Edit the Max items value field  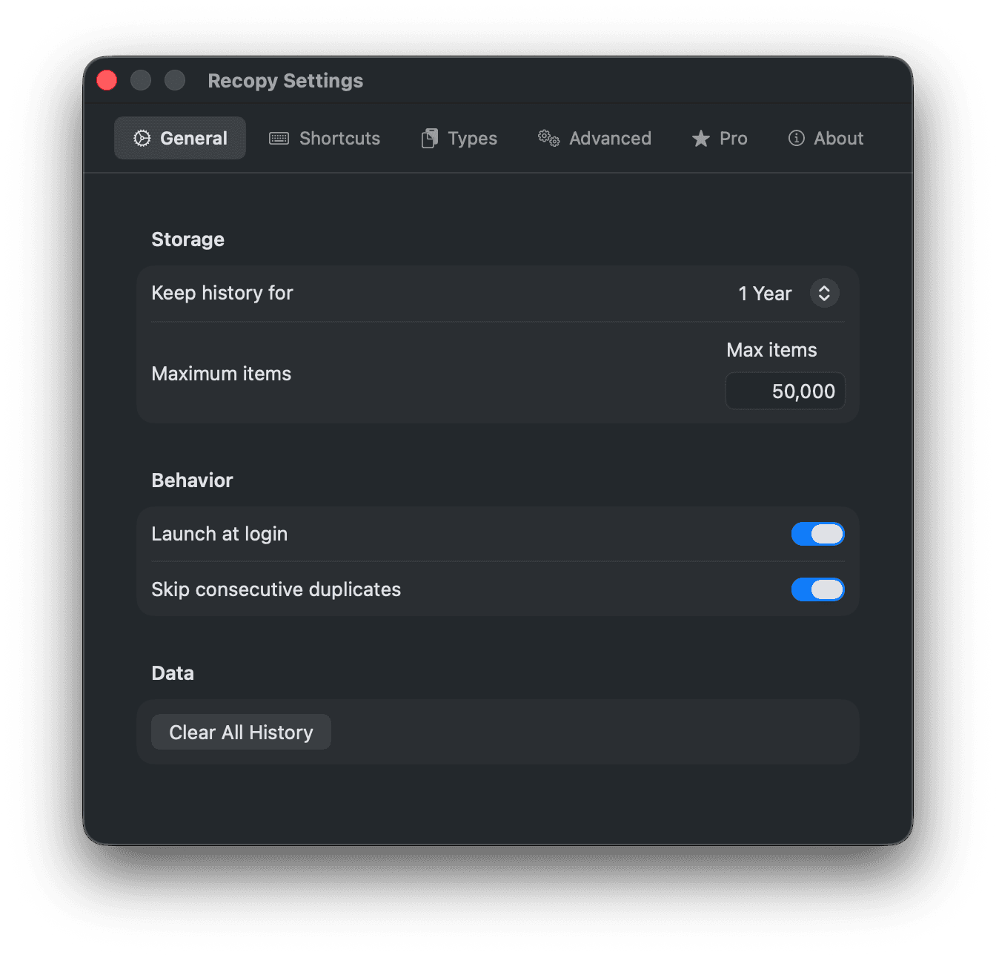785,391
